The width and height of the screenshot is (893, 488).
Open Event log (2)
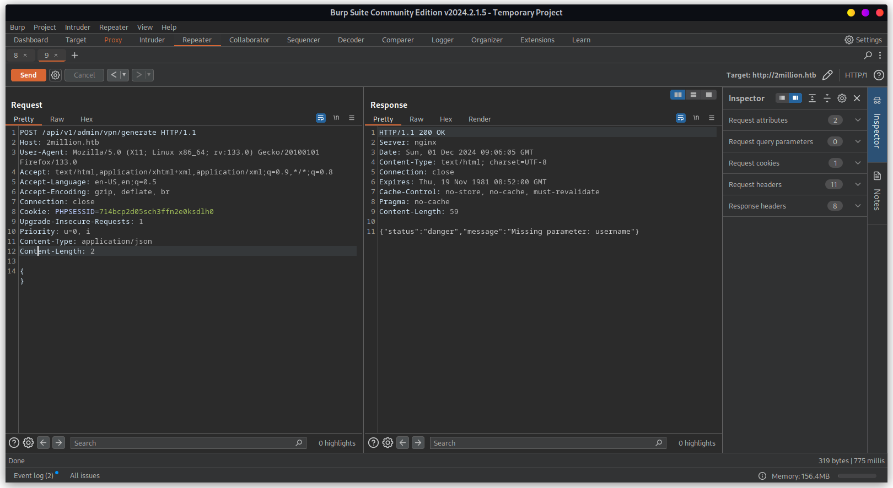[x=34, y=475]
